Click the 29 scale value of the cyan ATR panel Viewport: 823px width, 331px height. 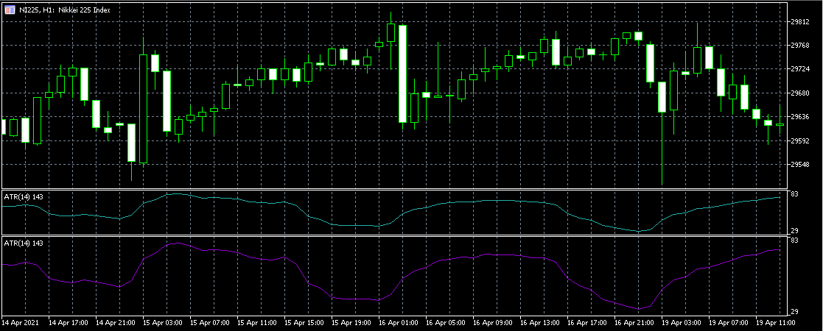(x=795, y=231)
